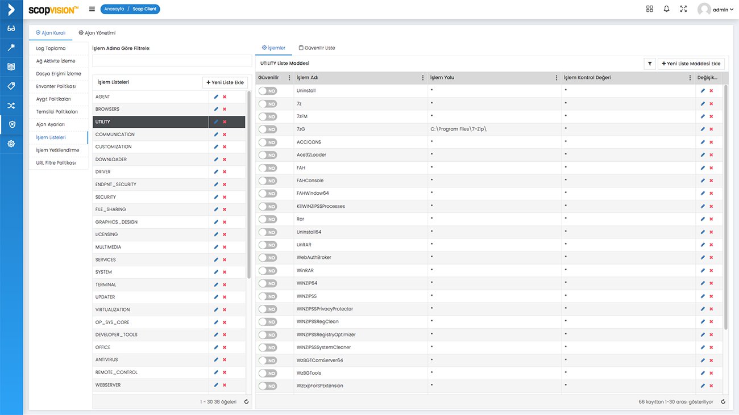The height and width of the screenshot is (415, 739).
Task: Select the TERMINAL list row
Action: pyautogui.click(x=169, y=285)
